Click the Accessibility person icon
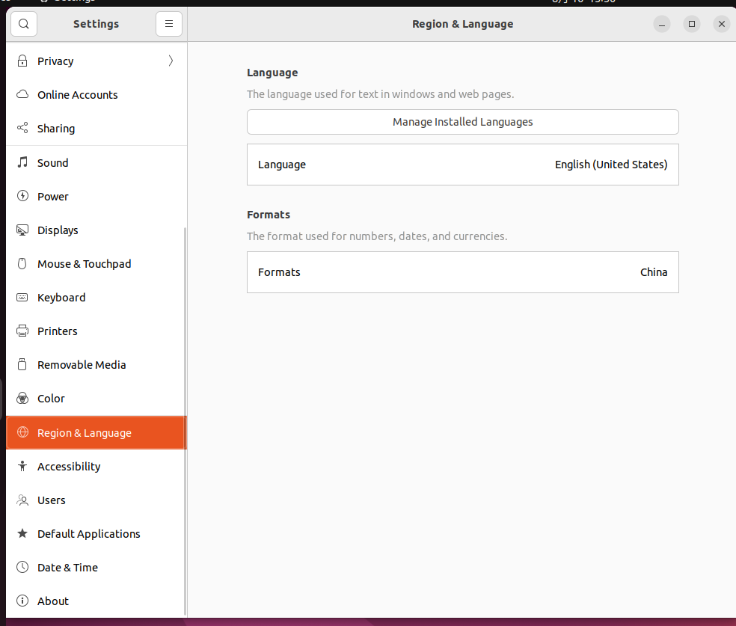The width and height of the screenshot is (736, 626). tap(22, 467)
